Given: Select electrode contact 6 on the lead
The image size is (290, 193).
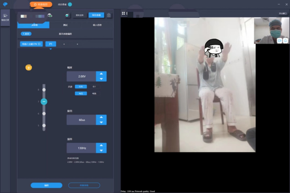Looking at the screenshot, I should 44,114.
